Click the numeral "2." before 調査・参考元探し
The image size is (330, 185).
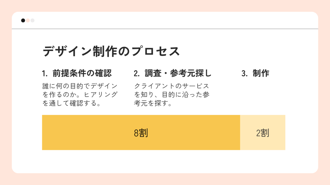137,74
